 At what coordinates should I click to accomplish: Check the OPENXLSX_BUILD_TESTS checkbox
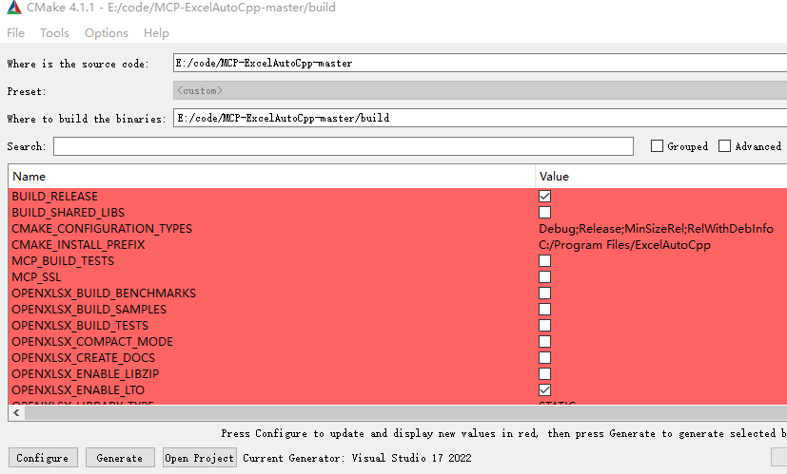(544, 326)
